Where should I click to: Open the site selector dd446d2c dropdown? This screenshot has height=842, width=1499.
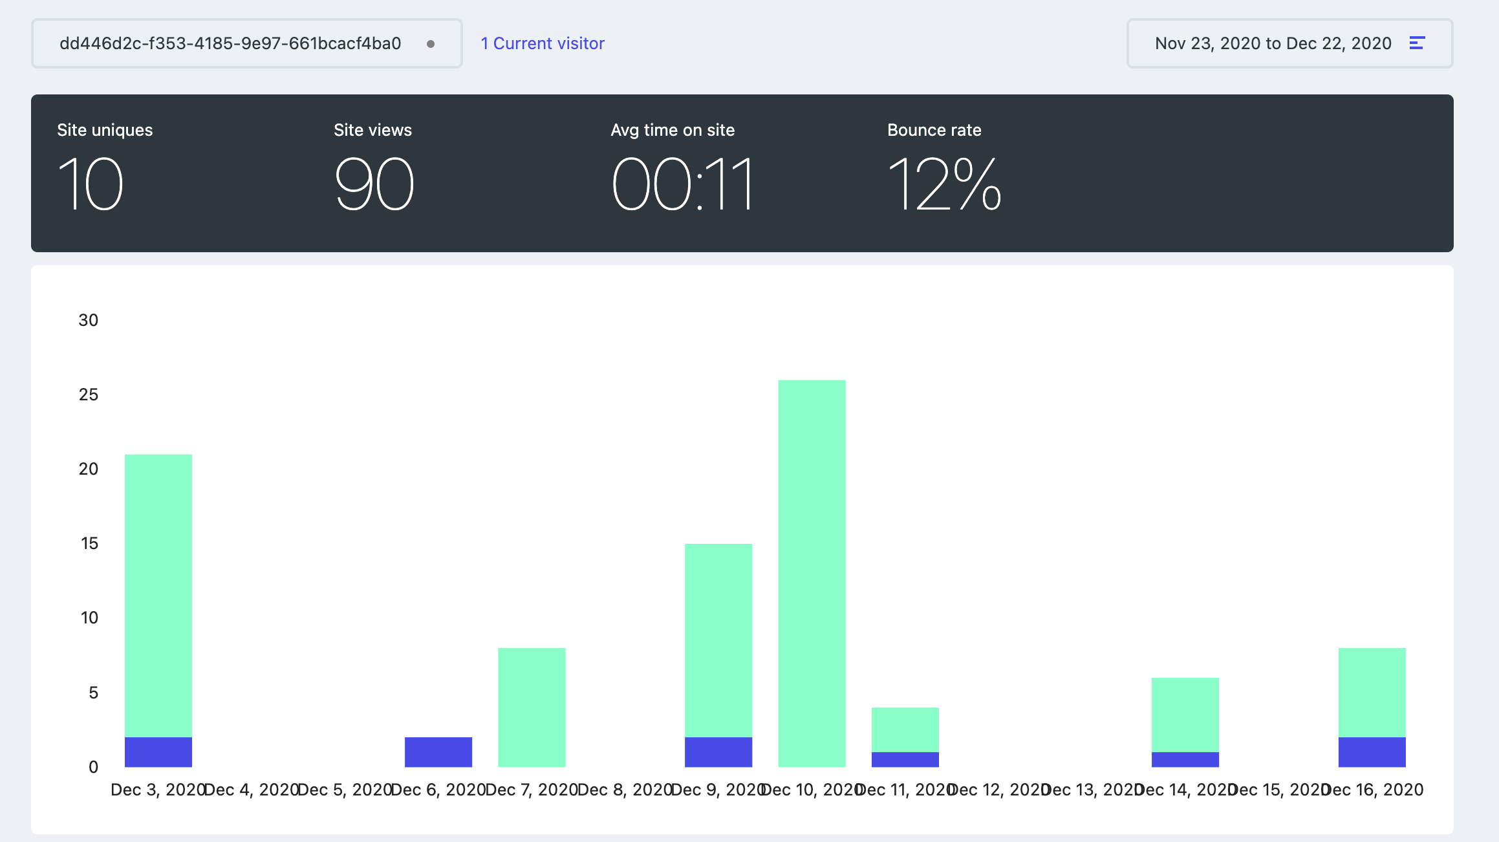pos(230,43)
